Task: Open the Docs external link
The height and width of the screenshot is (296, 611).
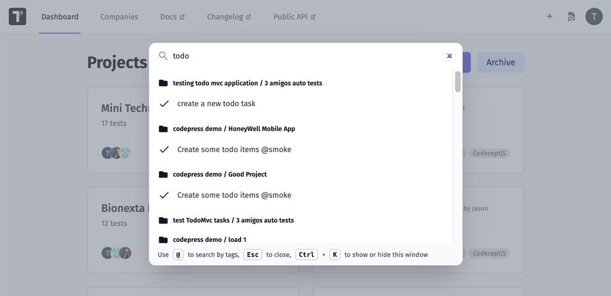Action: [x=172, y=17]
